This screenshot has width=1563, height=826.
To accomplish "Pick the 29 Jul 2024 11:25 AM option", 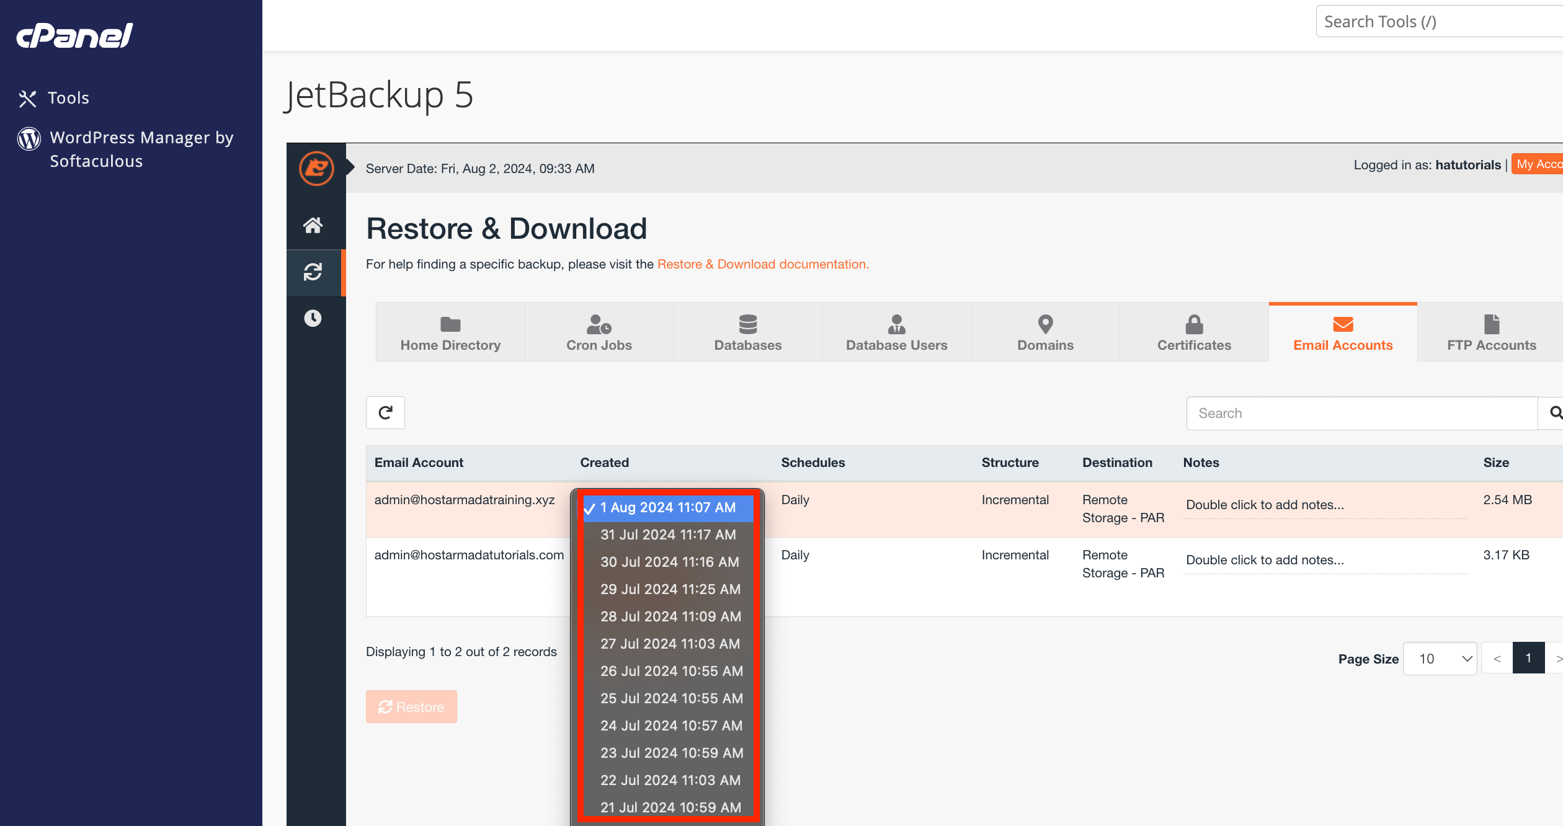I will pos(668,589).
